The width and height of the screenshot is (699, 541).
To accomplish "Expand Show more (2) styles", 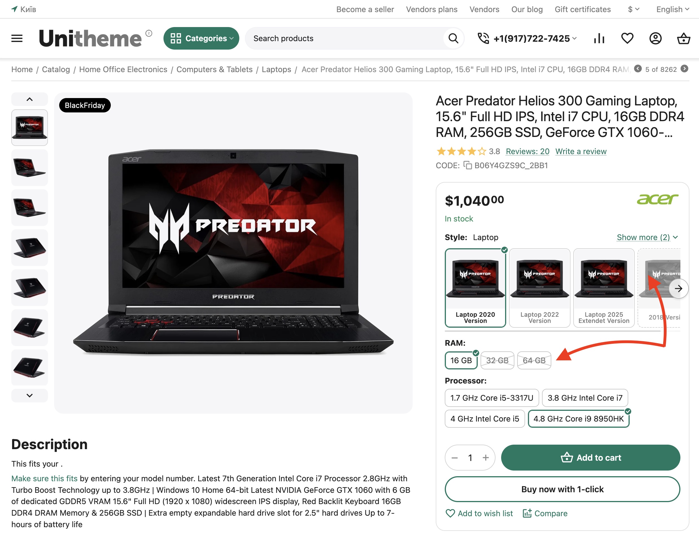I will coord(647,237).
